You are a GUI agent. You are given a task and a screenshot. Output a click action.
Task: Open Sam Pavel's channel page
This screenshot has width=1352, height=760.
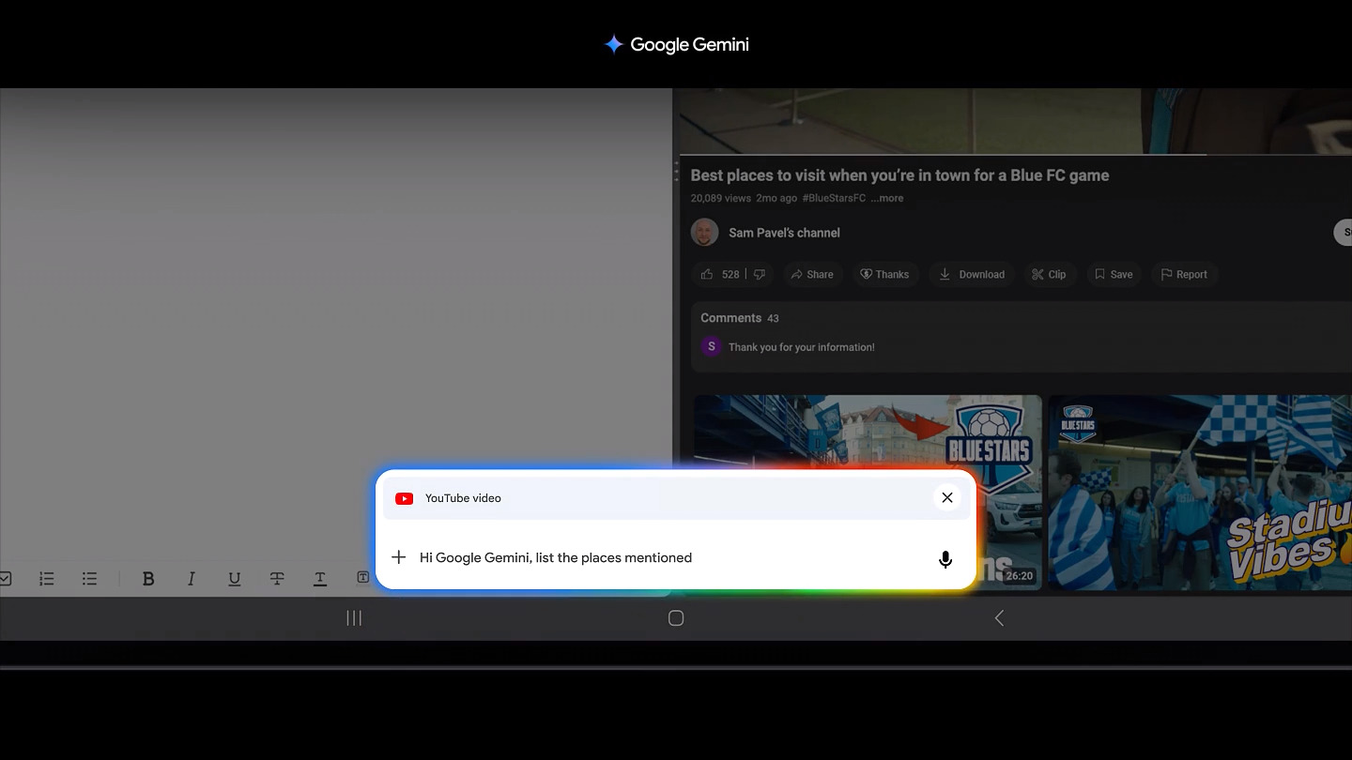[x=784, y=233]
